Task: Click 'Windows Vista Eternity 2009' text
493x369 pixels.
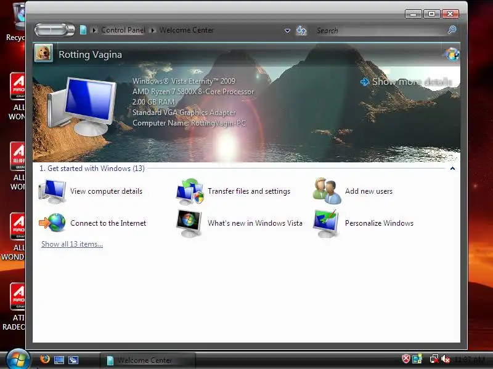Action: pyautogui.click(x=184, y=81)
